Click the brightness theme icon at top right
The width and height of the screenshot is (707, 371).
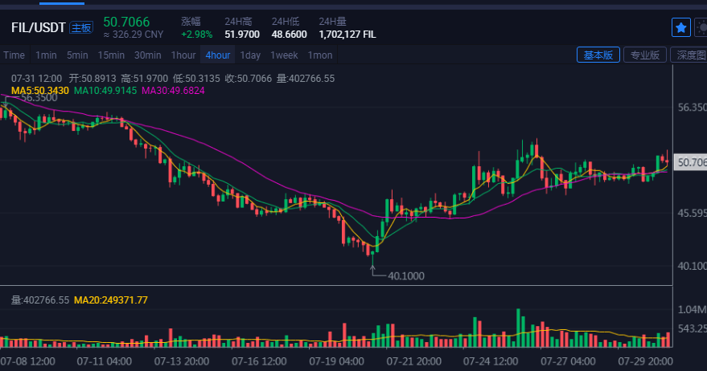point(702,27)
